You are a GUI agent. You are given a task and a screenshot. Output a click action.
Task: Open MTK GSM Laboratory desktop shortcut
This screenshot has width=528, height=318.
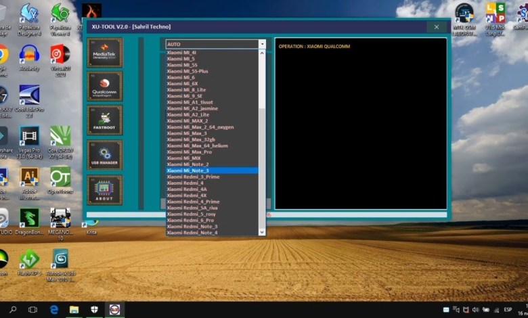(464, 20)
